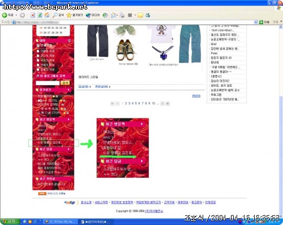The image size is (283, 225).
Task: Expand the 최근 답글 section arrow in sidebar
Action: (68, 149)
